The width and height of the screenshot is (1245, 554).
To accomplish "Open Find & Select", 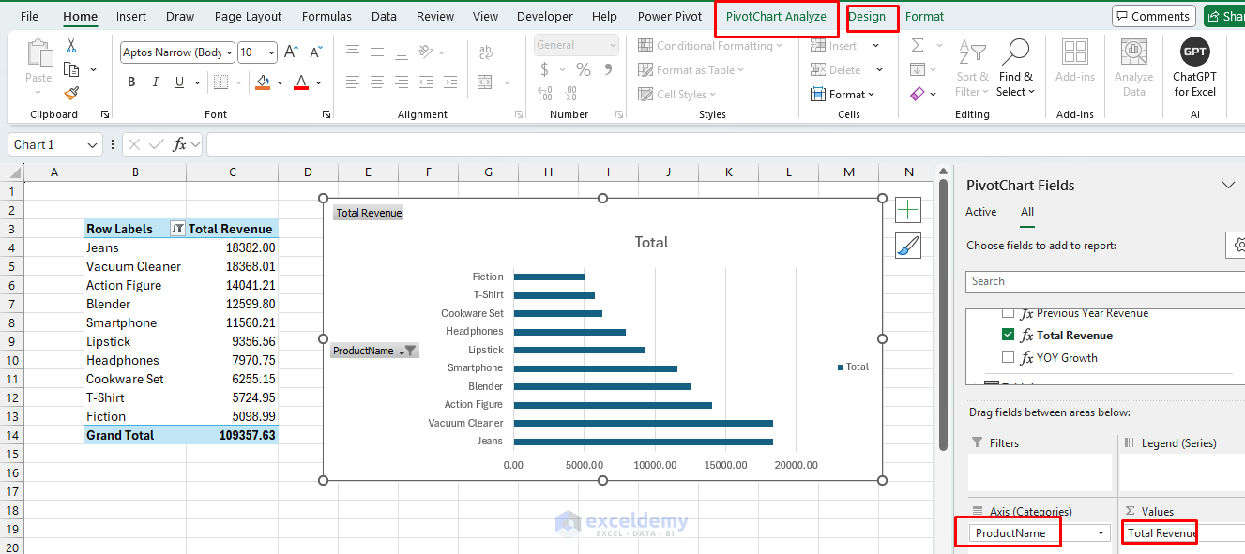I will [1015, 67].
